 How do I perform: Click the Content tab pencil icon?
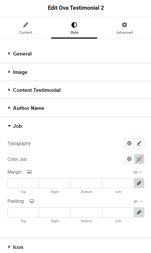pos(25,25)
